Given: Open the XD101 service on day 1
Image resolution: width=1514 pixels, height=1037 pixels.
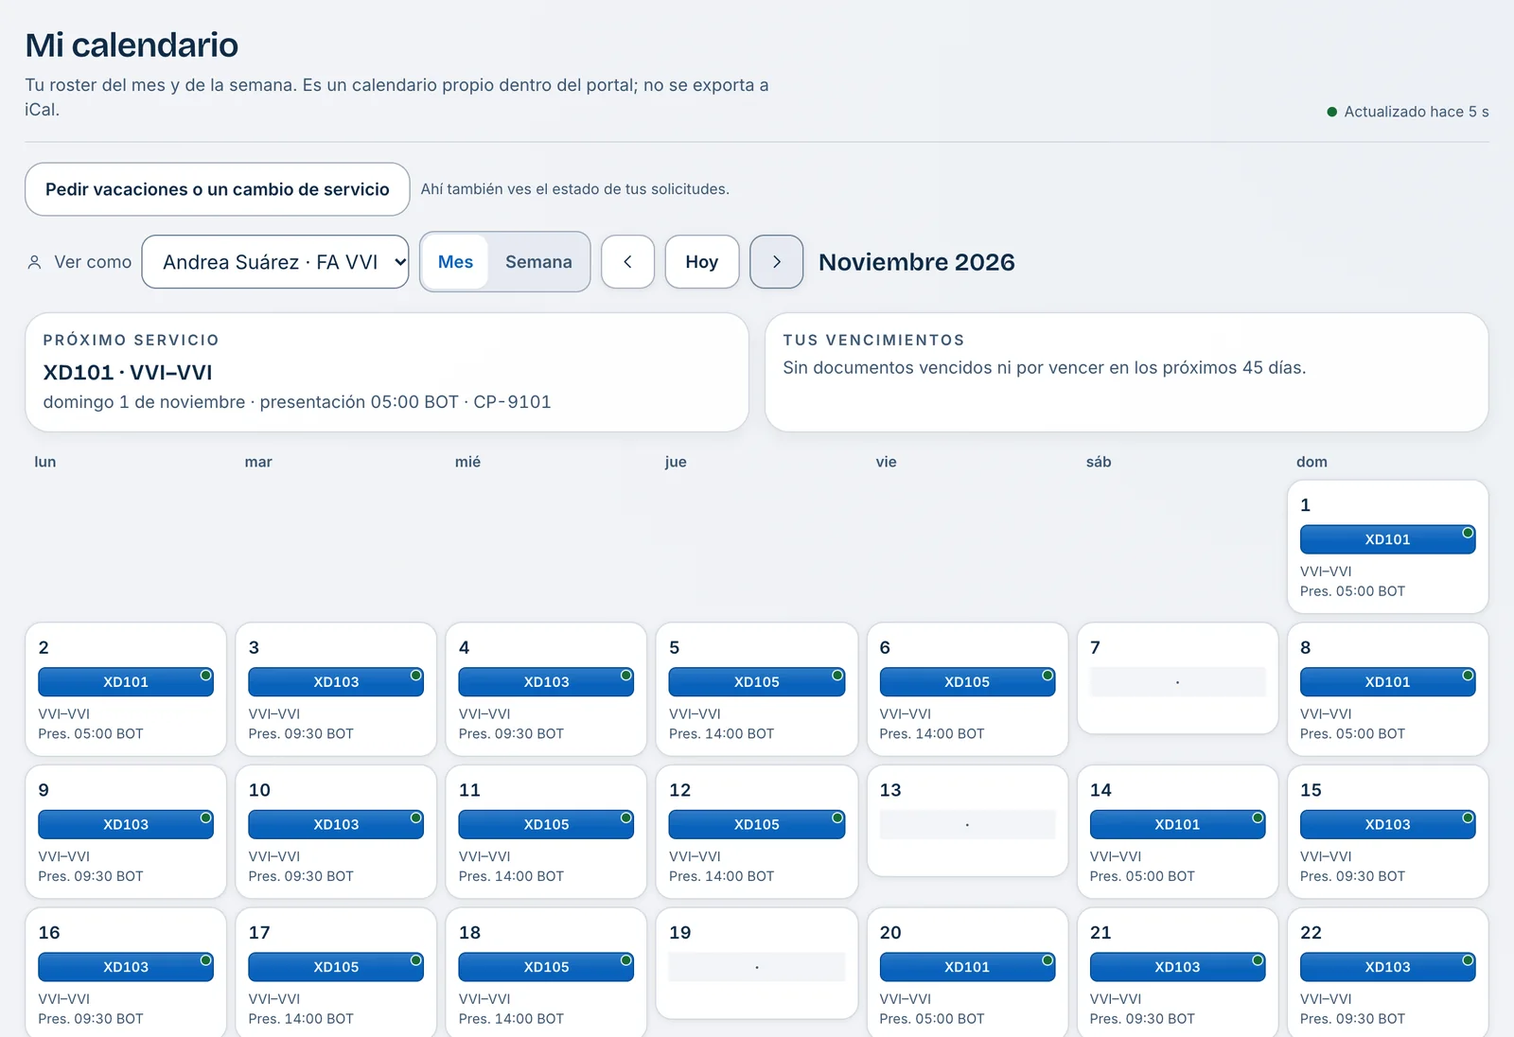Looking at the screenshot, I should click(1387, 539).
